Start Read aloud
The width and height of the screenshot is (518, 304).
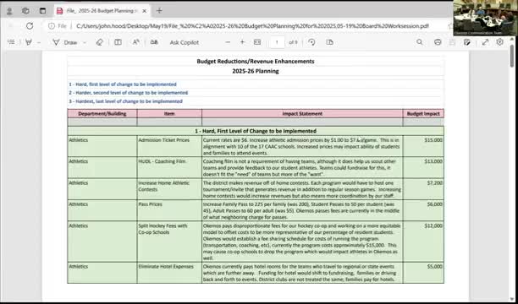point(135,42)
